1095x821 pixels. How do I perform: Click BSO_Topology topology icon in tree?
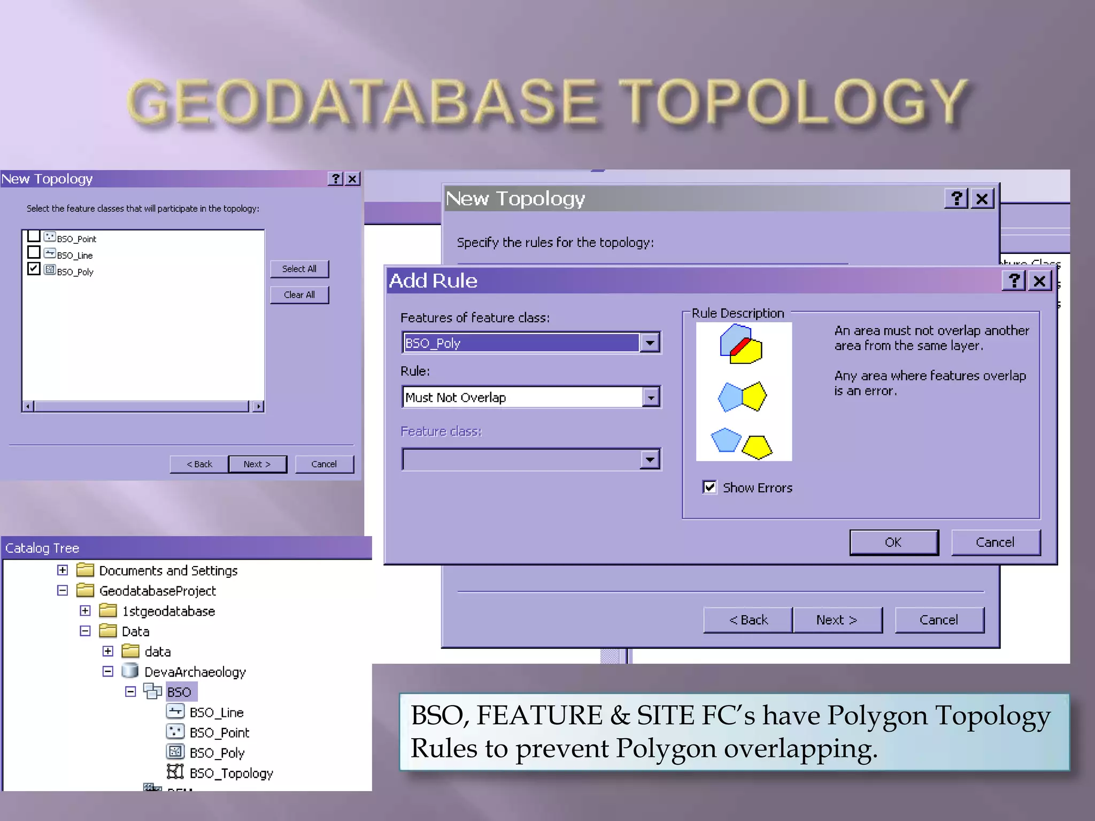(175, 772)
